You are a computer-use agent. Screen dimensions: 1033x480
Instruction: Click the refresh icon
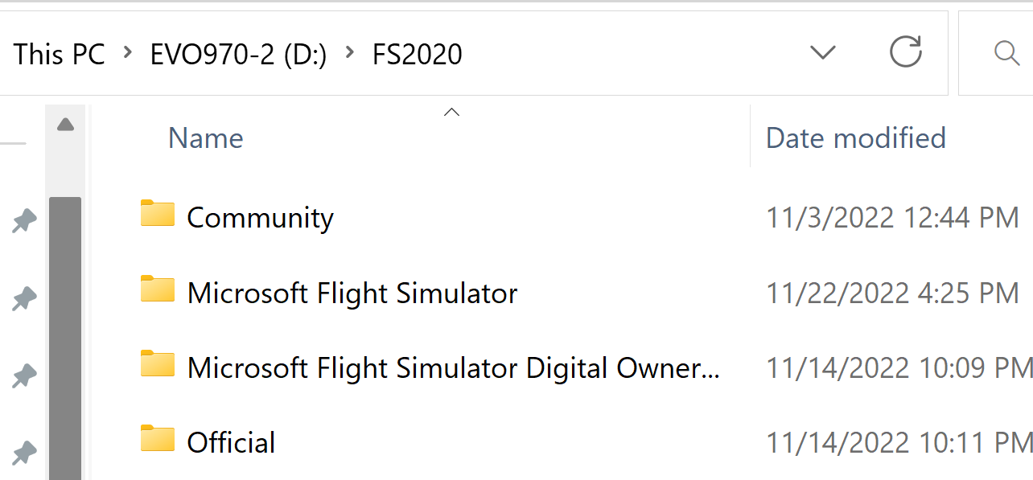coord(905,51)
